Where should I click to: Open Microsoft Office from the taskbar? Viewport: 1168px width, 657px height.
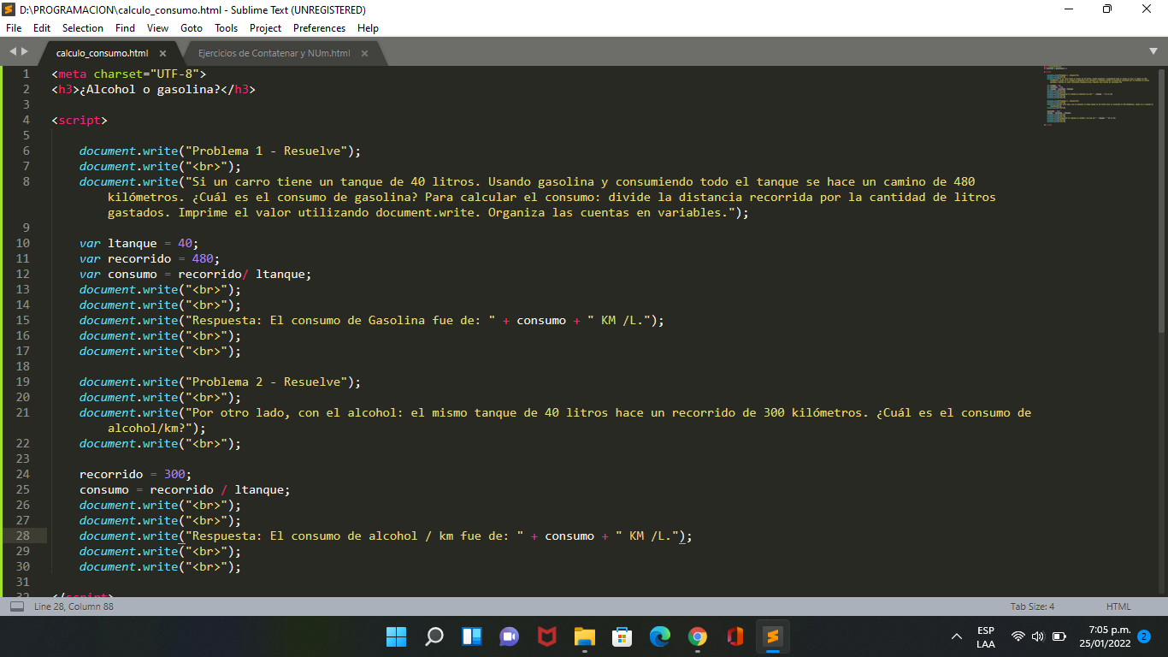(x=735, y=636)
